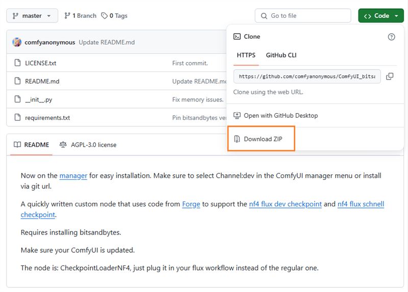
Task: Open the nf4 flux schnell checkpoint link
Action: 361,204
